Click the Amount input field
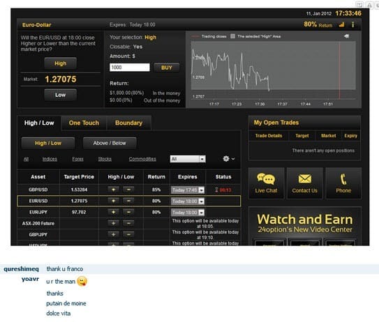Screen dimensions: 379x322 (130, 68)
